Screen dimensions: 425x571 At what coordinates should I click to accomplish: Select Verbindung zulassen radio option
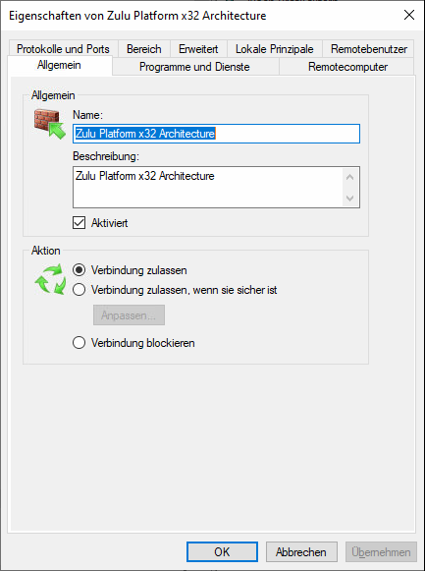(79, 270)
